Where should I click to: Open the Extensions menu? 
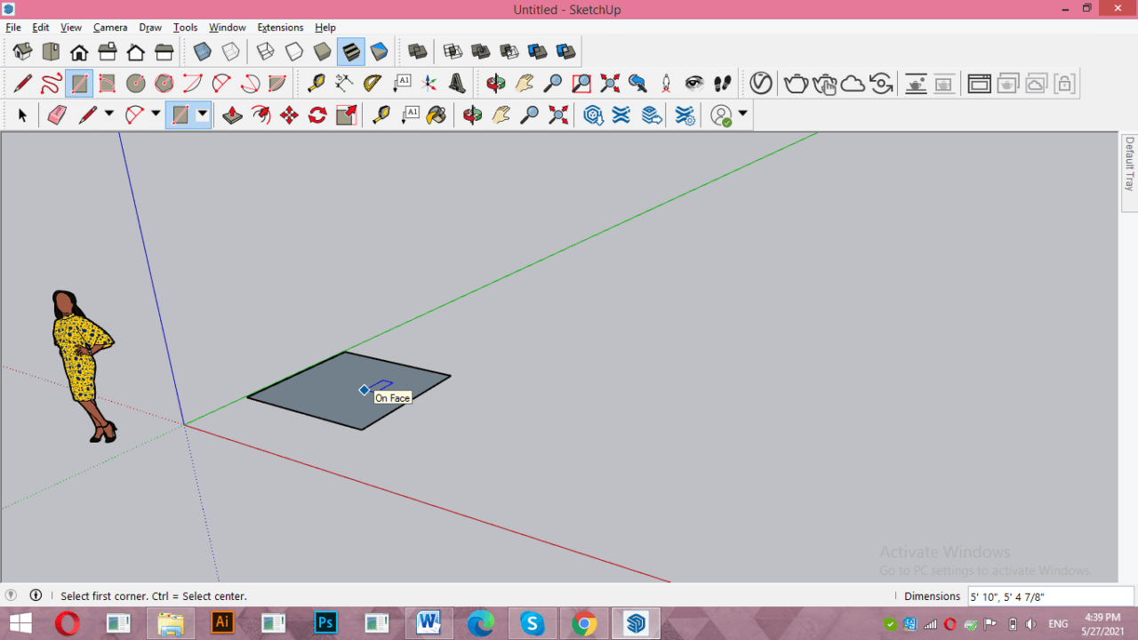click(280, 28)
